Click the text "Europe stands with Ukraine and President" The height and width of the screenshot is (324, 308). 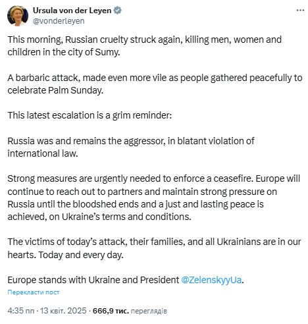click(x=93, y=280)
